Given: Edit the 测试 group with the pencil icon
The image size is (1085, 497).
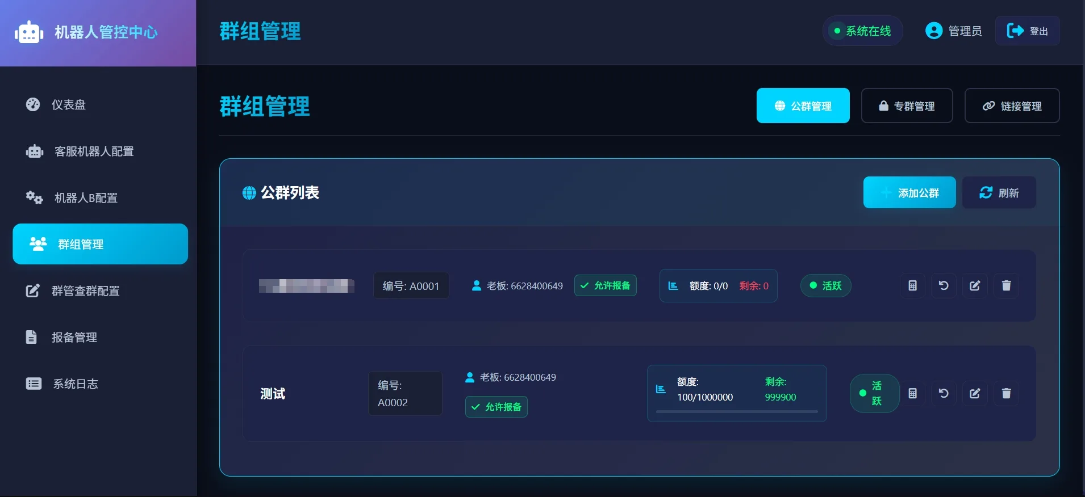Looking at the screenshot, I should [x=975, y=394].
